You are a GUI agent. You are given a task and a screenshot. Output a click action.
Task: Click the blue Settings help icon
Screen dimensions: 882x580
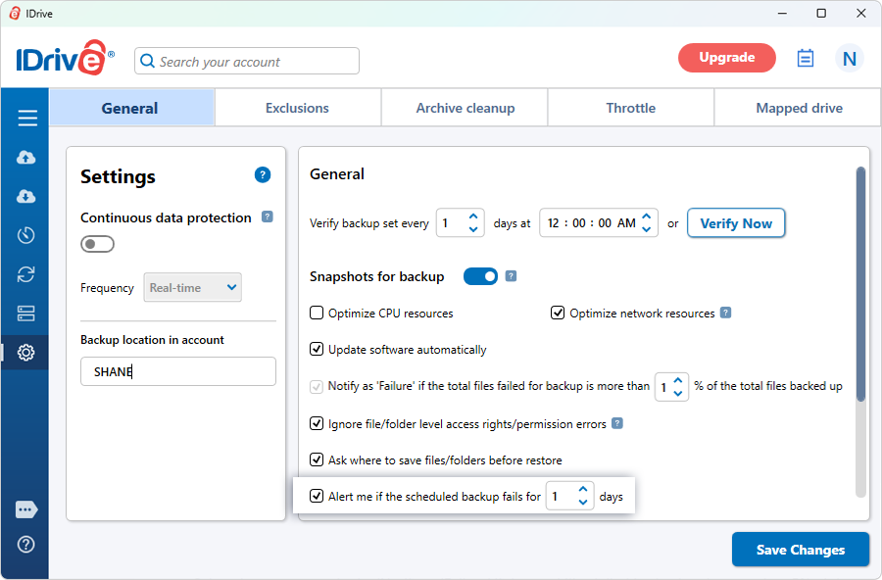[263, 175]
